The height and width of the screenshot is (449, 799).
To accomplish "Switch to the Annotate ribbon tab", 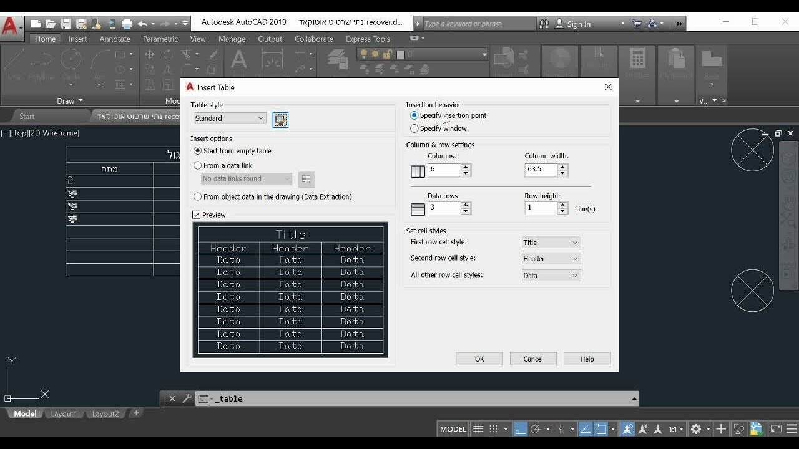I will click(x=115, y=39).
